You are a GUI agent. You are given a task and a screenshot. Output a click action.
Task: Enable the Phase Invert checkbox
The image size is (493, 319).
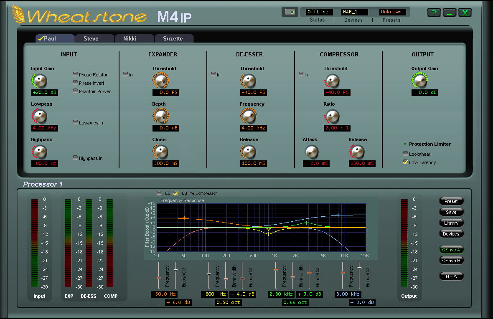coord(76,82)
